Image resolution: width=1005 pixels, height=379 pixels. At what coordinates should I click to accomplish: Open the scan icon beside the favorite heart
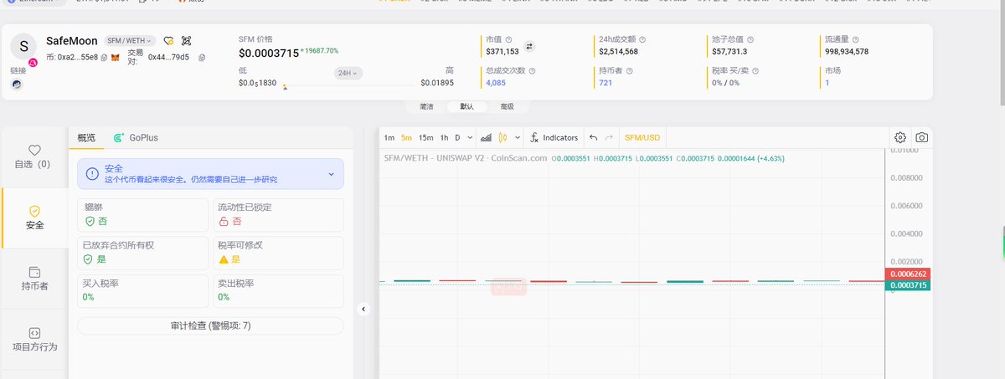click(x=187, y=40)
